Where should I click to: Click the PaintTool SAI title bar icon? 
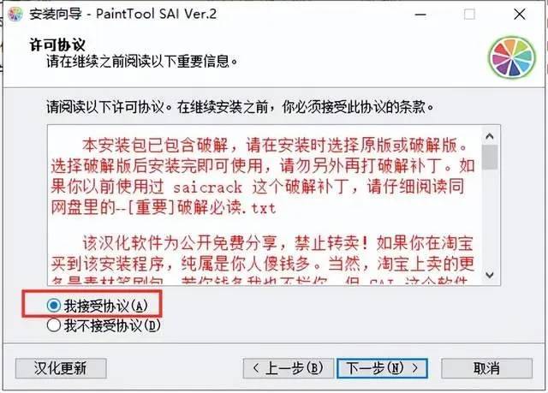point(15,15)
